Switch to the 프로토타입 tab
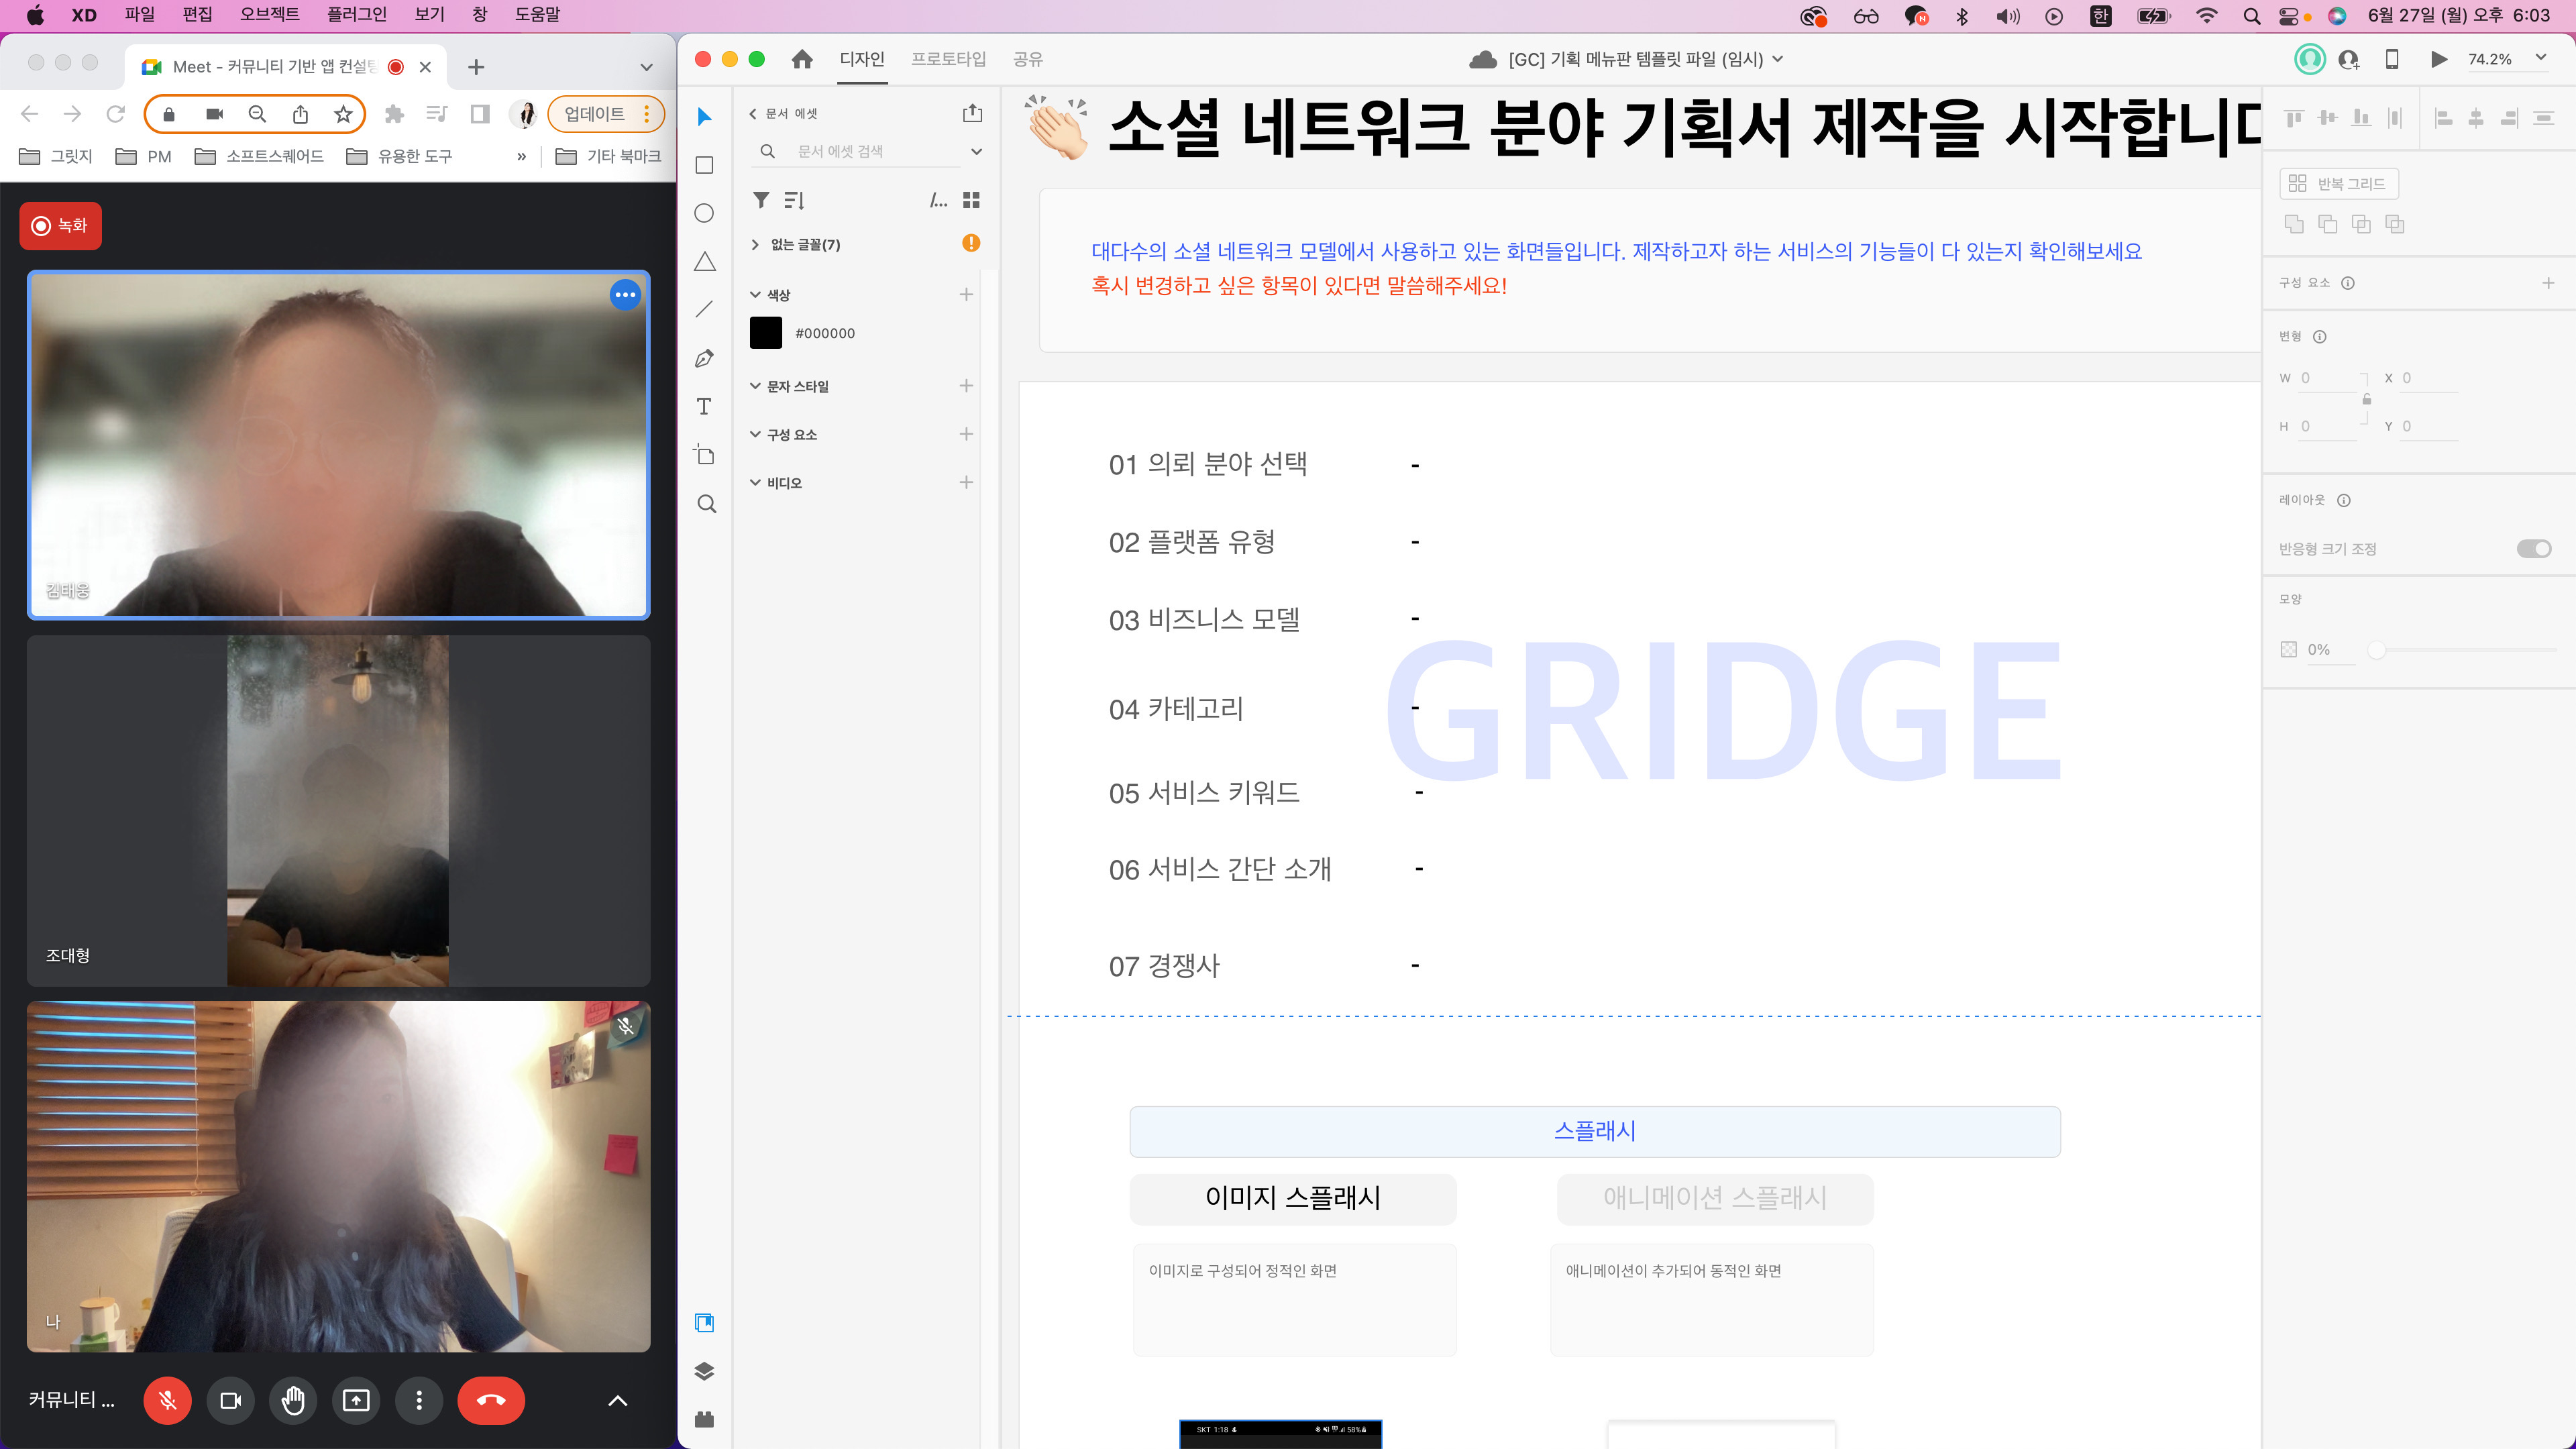This screenshot has height=1449, width=2576. (x=947, y=59)
